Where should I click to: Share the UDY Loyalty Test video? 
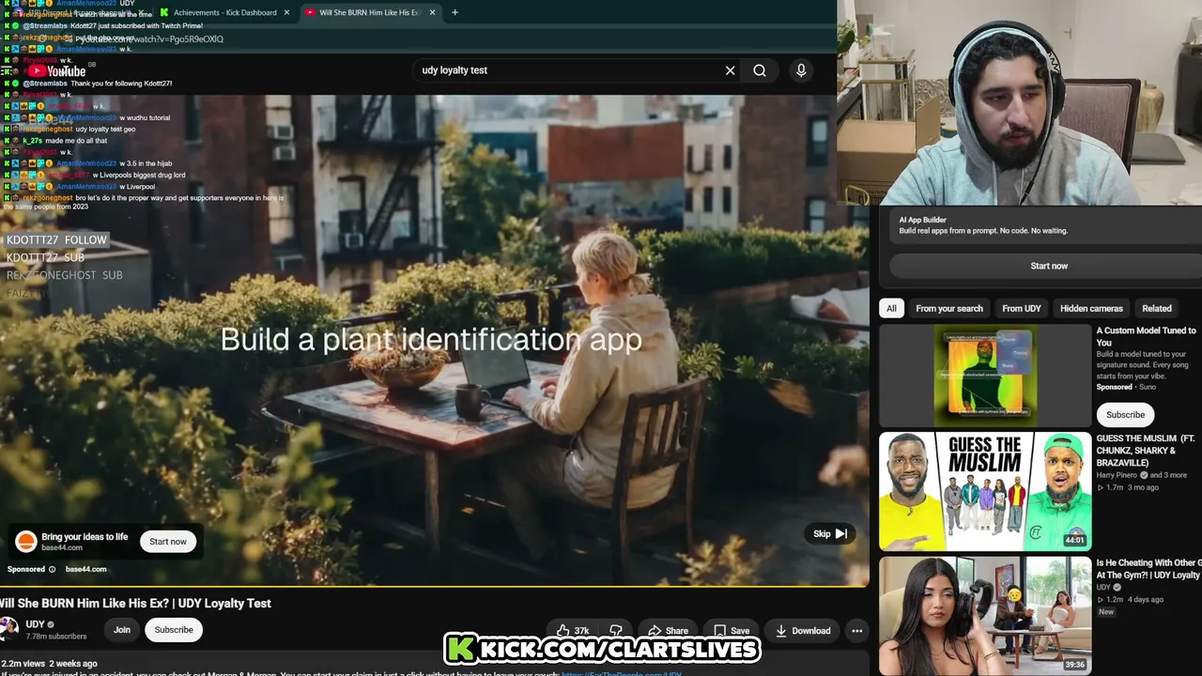point(668,631)
